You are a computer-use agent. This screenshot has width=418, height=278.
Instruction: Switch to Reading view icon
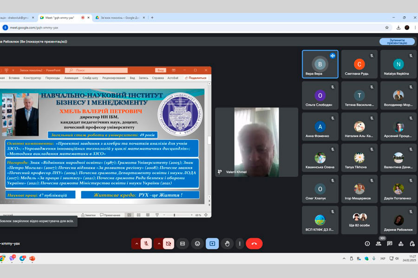coord(148,215)
